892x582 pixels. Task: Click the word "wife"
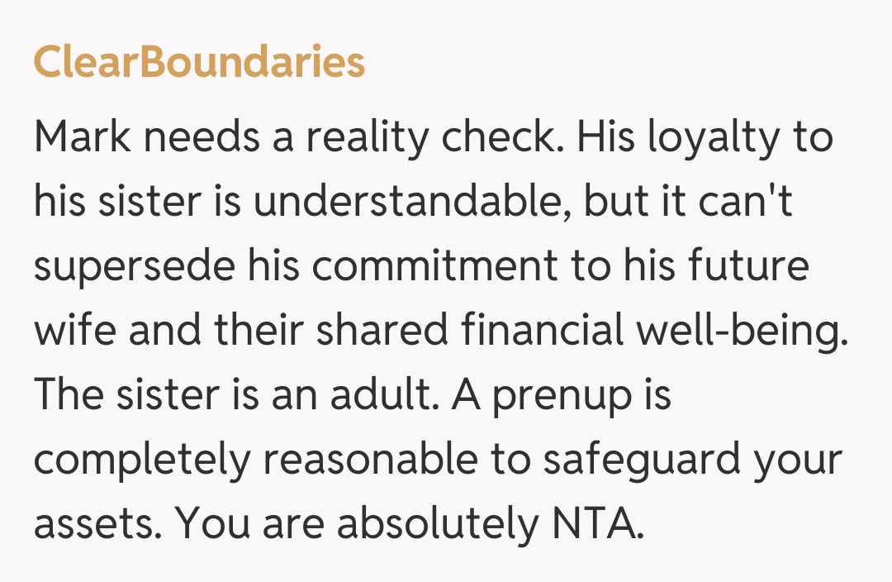[x=74, y=332]
